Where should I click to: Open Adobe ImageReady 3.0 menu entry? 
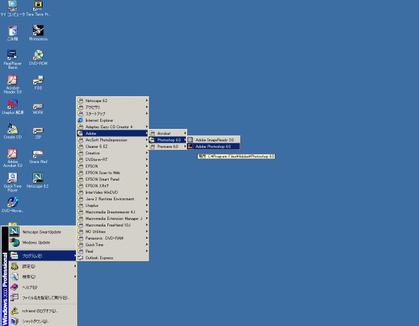tap(213, 139)
